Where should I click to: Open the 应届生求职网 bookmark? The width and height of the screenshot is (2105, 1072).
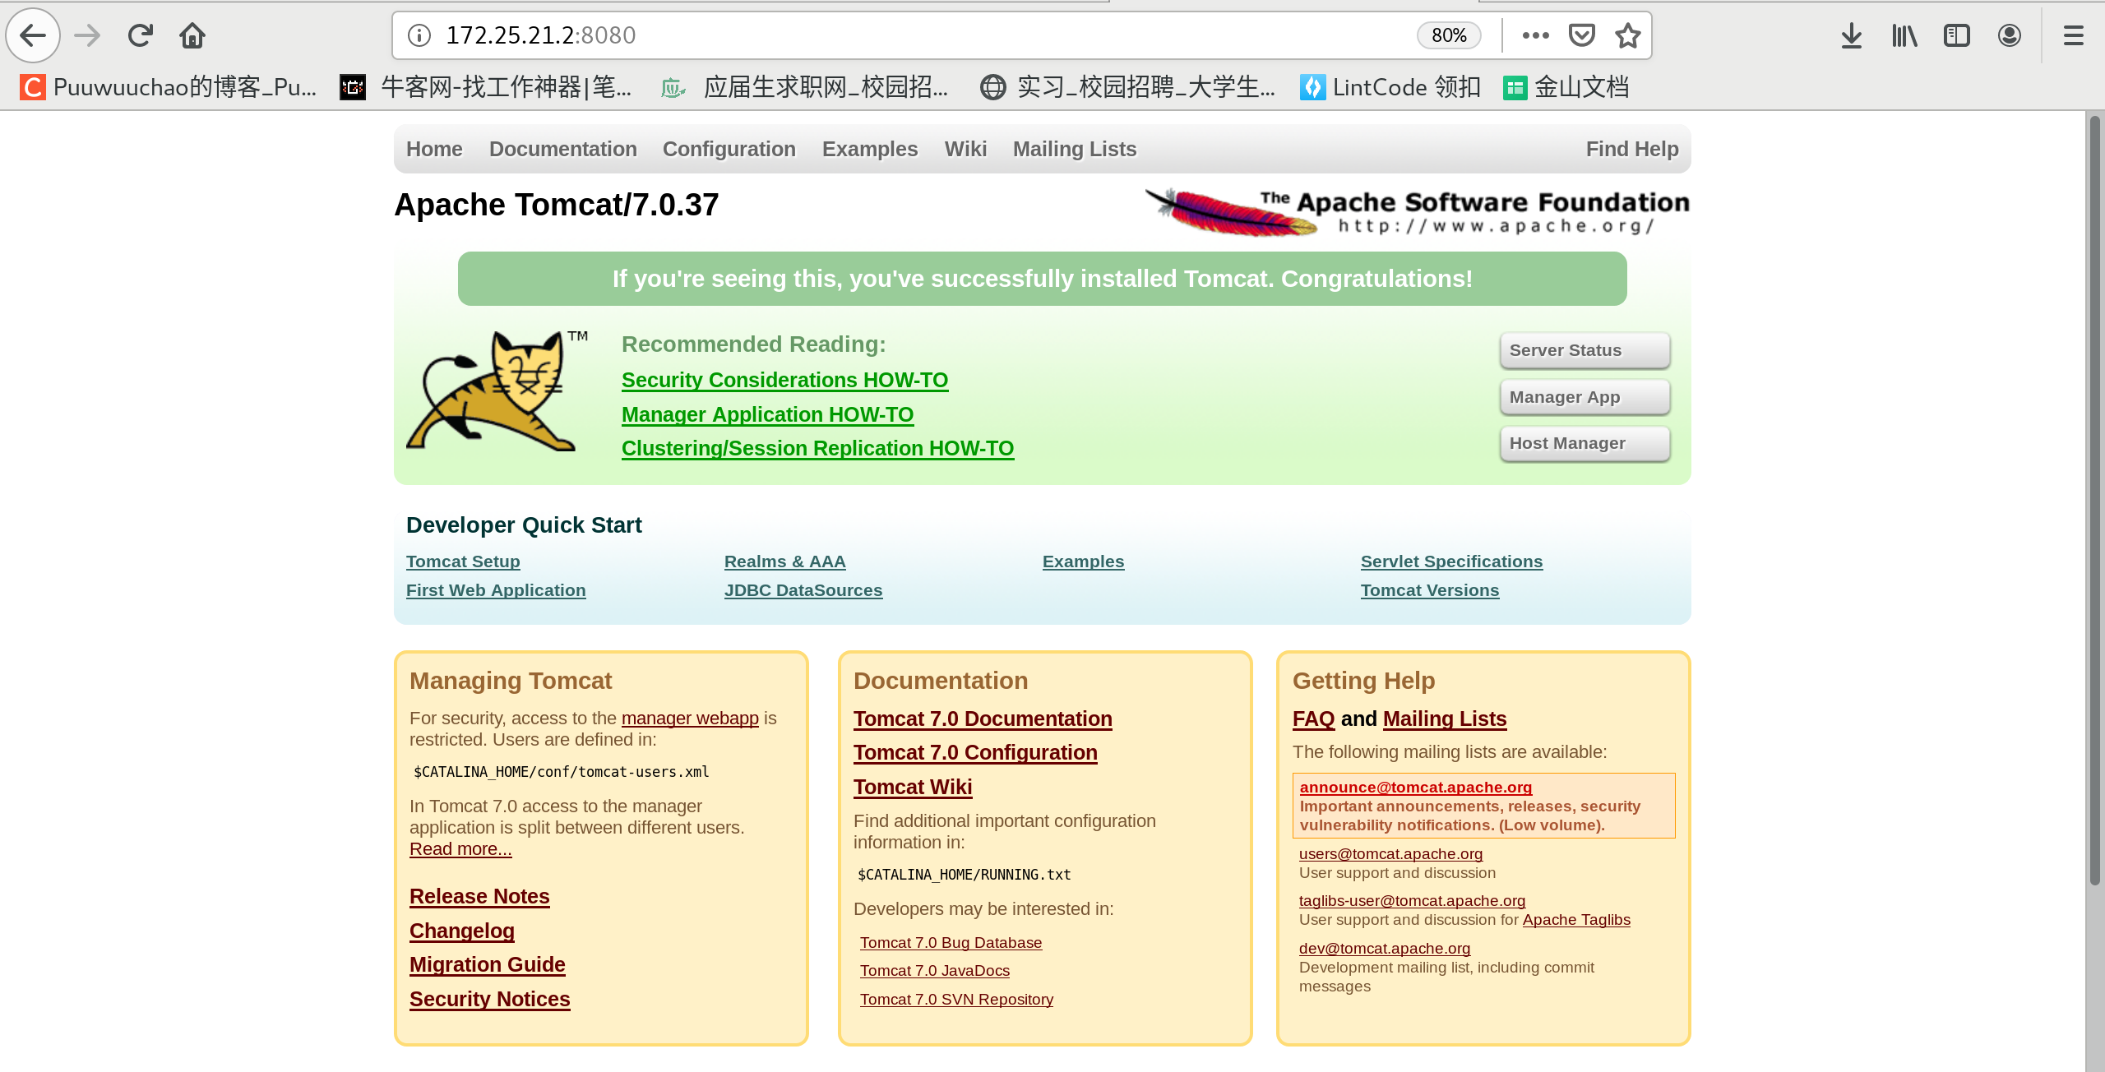tap(805, 87)
